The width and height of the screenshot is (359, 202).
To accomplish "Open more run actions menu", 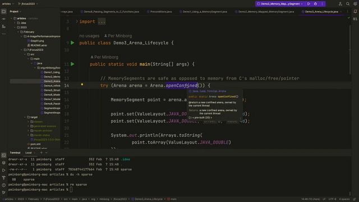I will 322,4.
